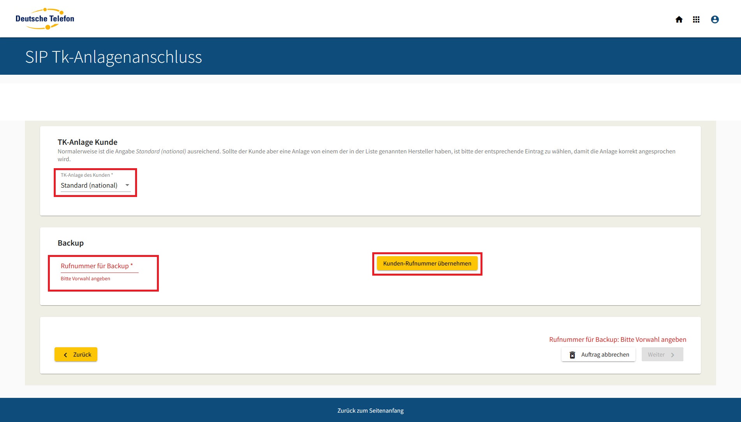
Task: Click the 'Bitte Vorwahl angeben' hint under field
Action: (x=85, y=279)
